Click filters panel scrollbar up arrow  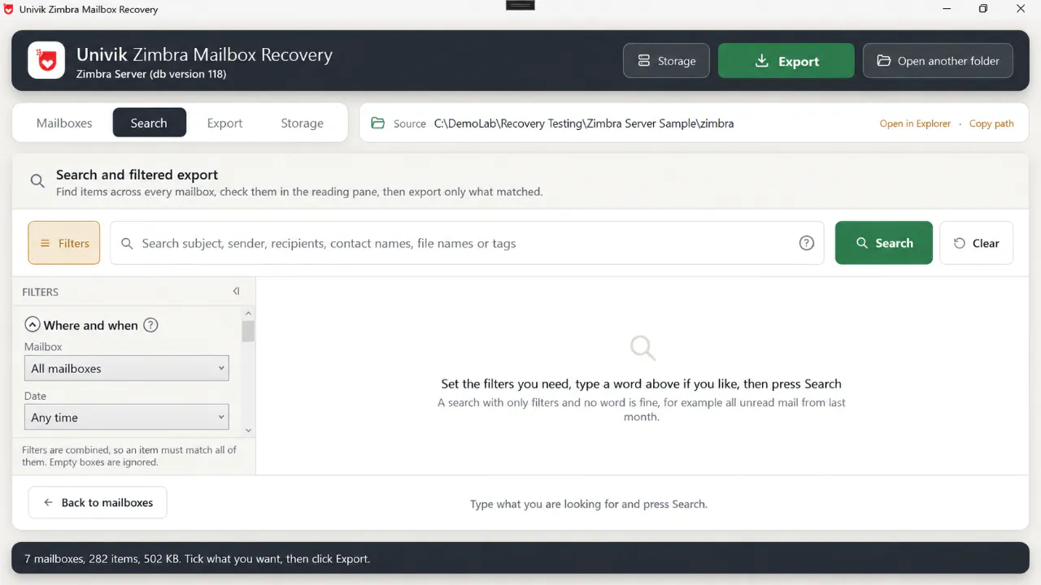(248, 313)
